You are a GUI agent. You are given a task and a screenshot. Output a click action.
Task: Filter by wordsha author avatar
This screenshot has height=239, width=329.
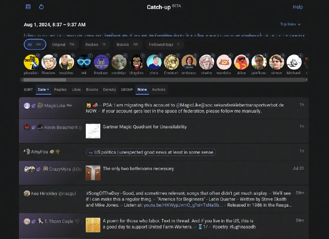tap(224, 62)
